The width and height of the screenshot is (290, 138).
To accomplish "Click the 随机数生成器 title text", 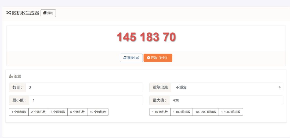I will pyautogui.click(x=26, y=13).
